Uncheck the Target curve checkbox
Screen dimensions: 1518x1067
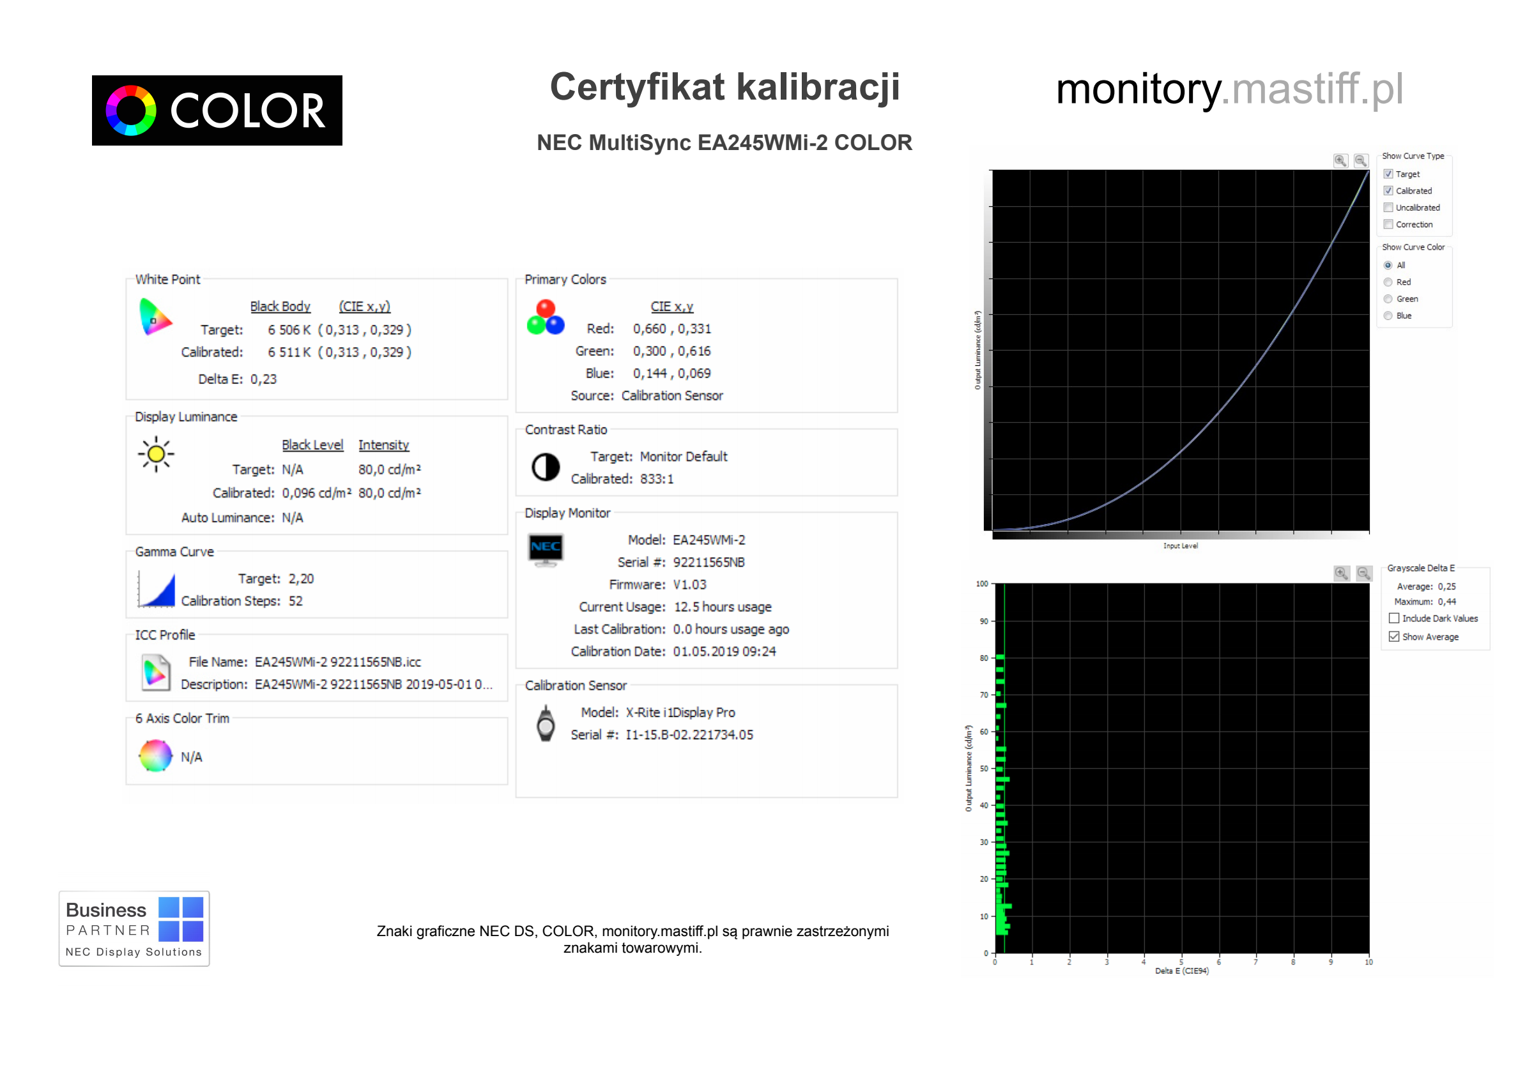tap(1388, 174)
